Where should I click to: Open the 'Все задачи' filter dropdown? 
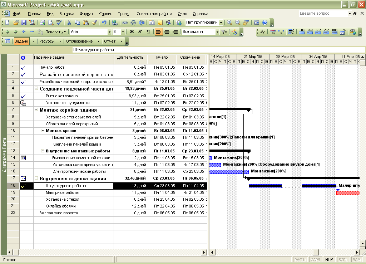218,32
